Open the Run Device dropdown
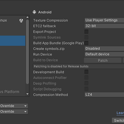Screen dimensions: 124x124 pos(104,54)
